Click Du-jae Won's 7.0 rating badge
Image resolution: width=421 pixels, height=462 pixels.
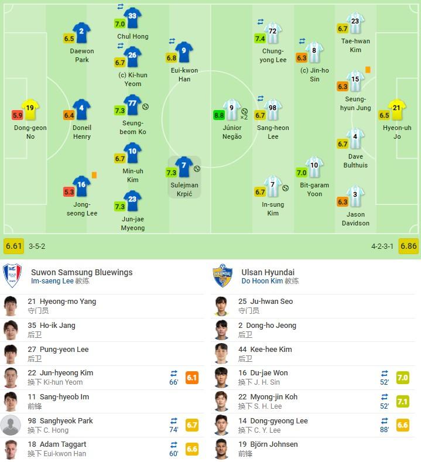403,378
